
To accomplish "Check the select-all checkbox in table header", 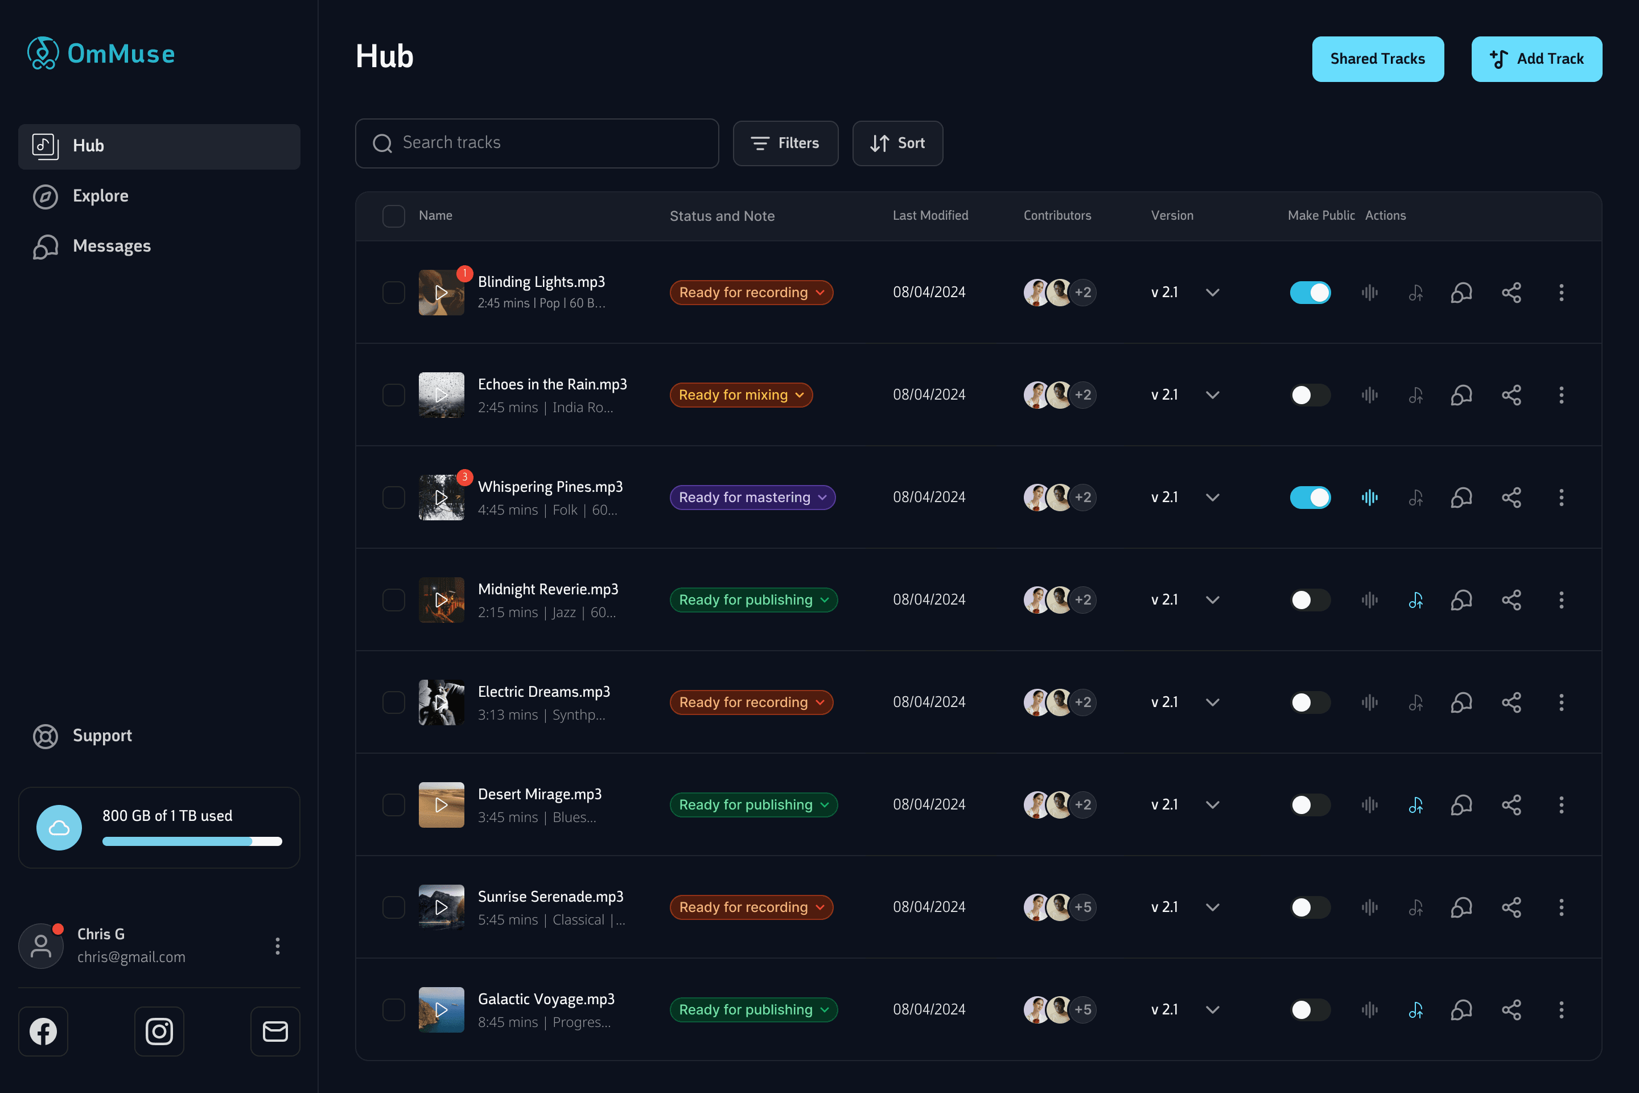I will point(394,216).
